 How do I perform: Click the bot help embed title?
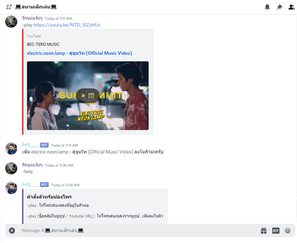pos(49,197)
